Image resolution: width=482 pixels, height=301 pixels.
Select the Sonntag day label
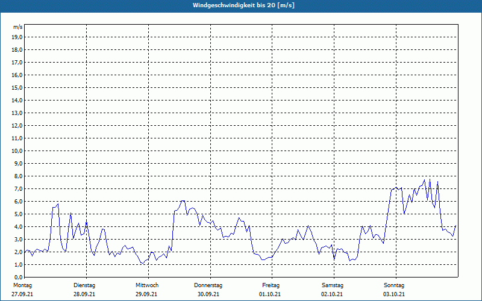pyautogui.click(x=394, y=285)
